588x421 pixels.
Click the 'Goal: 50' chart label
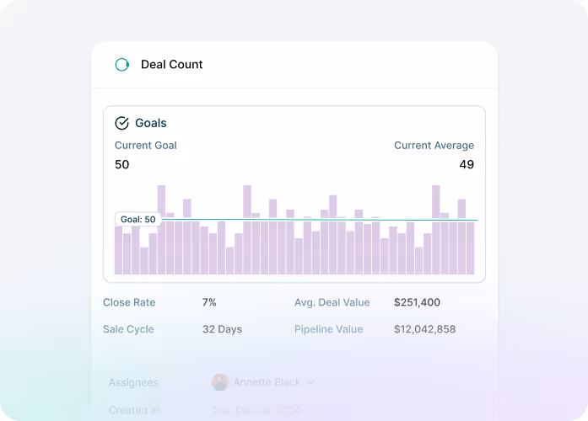pyautogui.click(x=138, y=219)
